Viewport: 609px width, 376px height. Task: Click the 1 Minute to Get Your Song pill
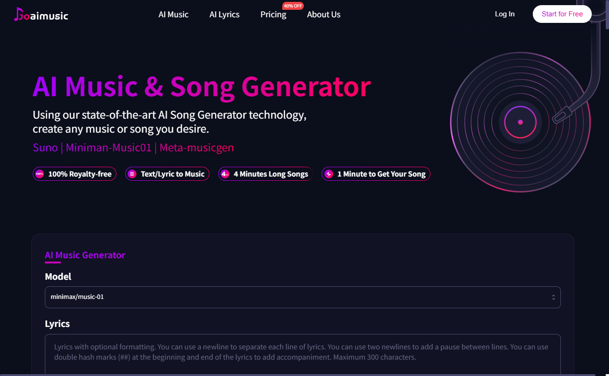pyautogui.click(x=376, y=174)
